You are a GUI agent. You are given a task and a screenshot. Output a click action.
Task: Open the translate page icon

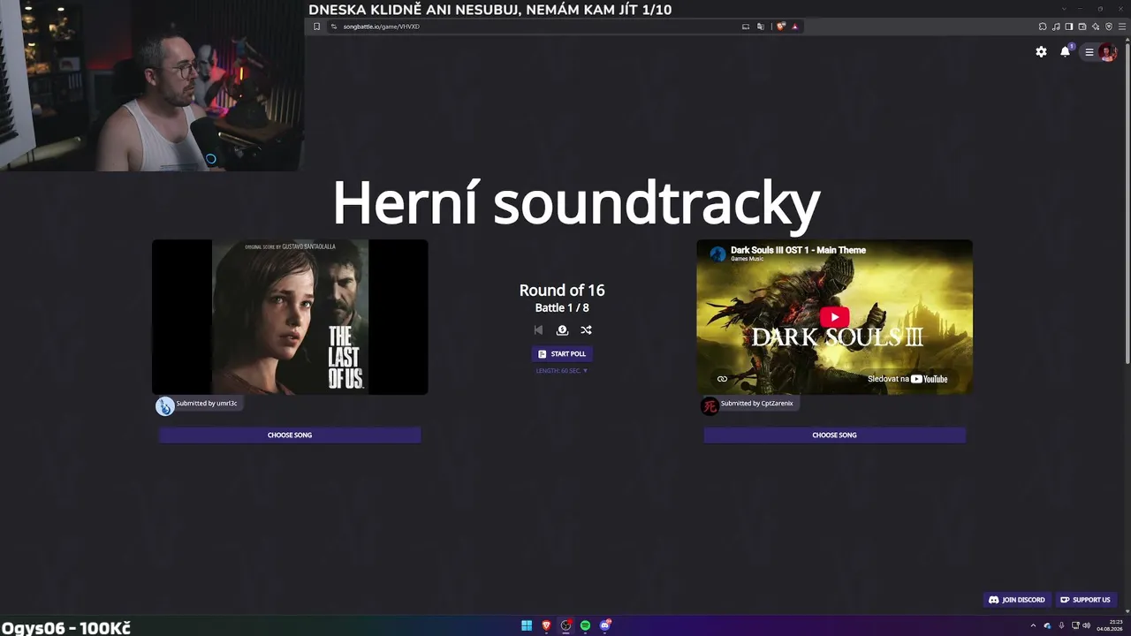coord(761,26)
